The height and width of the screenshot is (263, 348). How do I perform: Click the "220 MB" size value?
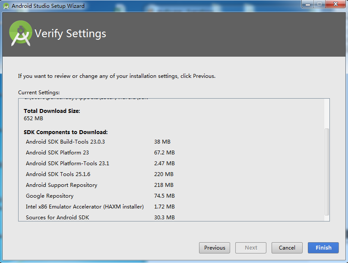pyautogui.click(x=164, y=174)
